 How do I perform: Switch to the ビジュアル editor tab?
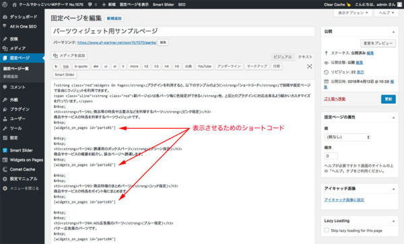click(283, 57)
